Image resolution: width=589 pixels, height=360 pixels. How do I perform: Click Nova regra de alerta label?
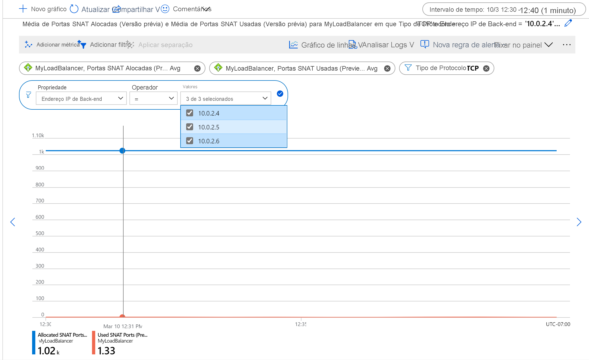467,45
